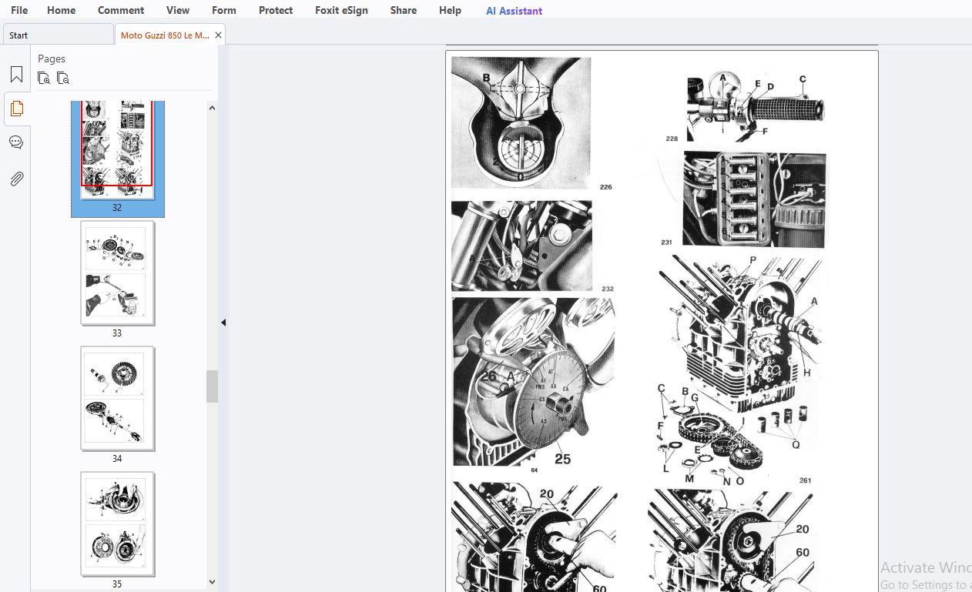Open the Pages thumbnails panel icon
Screen dimensions: 972x592
click(17, 109)
